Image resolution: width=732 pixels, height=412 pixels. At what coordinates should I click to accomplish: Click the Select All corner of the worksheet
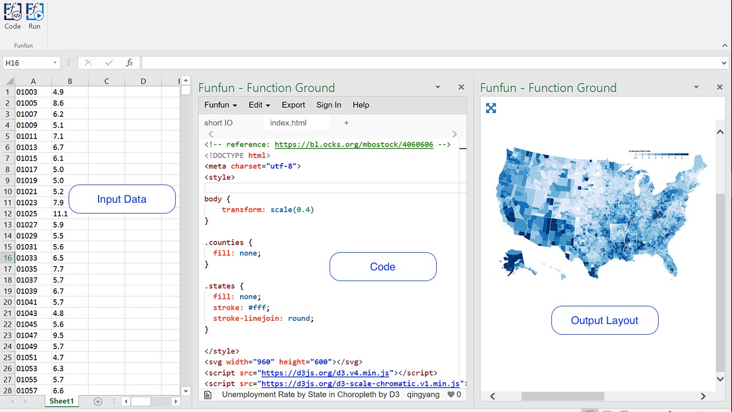click(x=8, y=81)
